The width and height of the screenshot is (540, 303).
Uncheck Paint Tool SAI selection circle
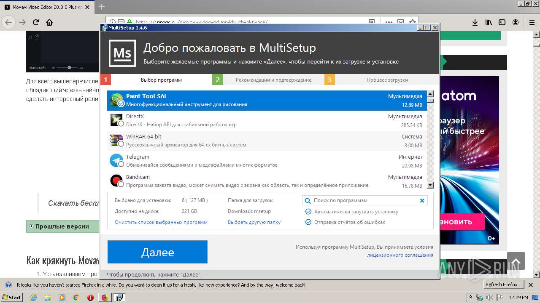(121, 104)
